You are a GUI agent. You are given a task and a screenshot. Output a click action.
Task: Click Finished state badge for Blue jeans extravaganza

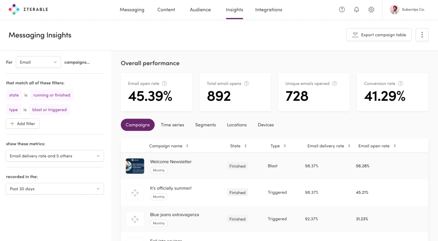click(237, 219)
